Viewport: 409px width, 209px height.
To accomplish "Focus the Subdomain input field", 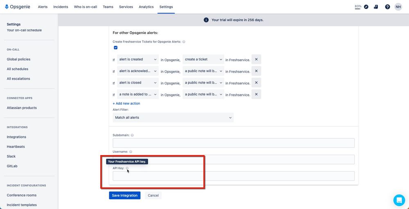I will click(233, 143).
